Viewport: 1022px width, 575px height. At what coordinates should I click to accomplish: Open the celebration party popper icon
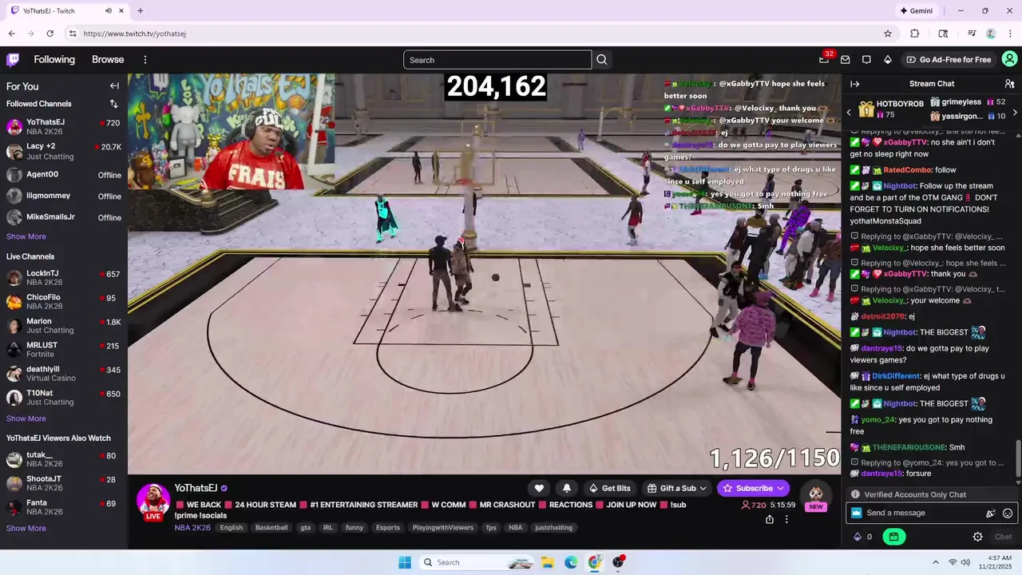point(991,514)
